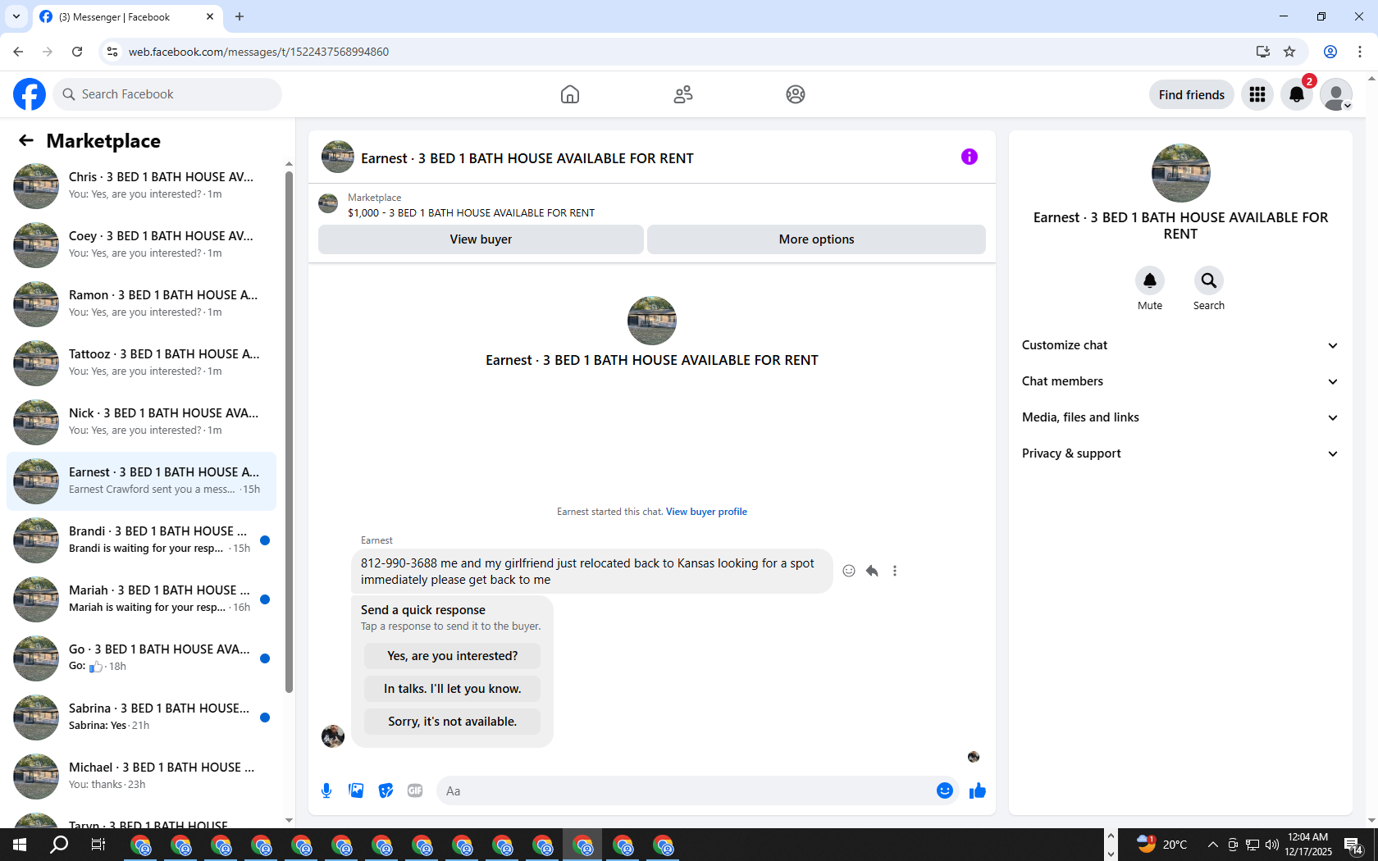Open more options dots beside Earnest's message
The image size is (1378, 861).
pyautogui.click(x=895, y=571)
